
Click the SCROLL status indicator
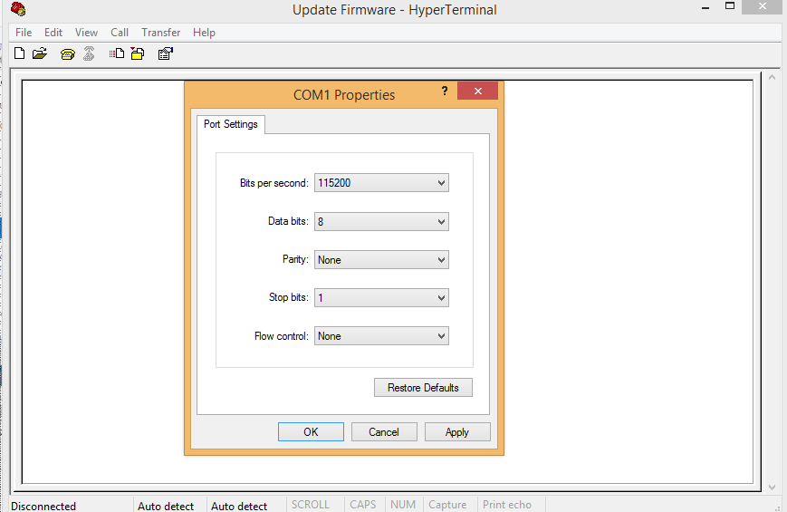point(311,505)
